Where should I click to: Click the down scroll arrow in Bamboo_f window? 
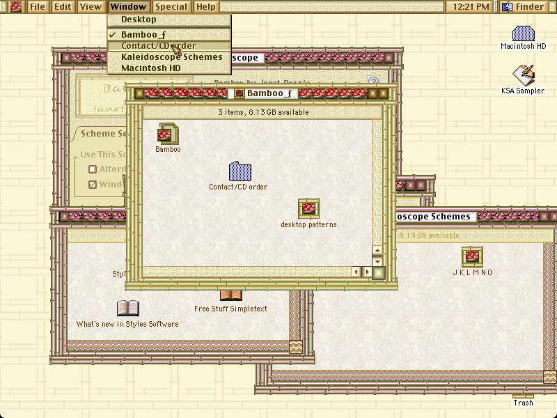point(377,262)
